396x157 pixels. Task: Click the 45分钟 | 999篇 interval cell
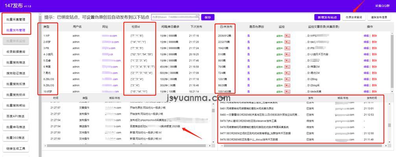[x=169, y=67]
